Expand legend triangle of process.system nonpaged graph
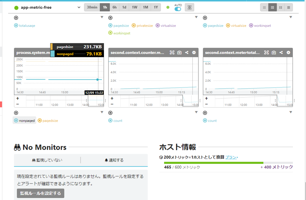This screenshot has width=306, height=200. [x=102, y=112]
